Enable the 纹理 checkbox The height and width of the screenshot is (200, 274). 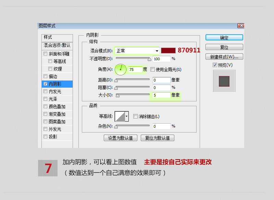[x=50, y=68]
